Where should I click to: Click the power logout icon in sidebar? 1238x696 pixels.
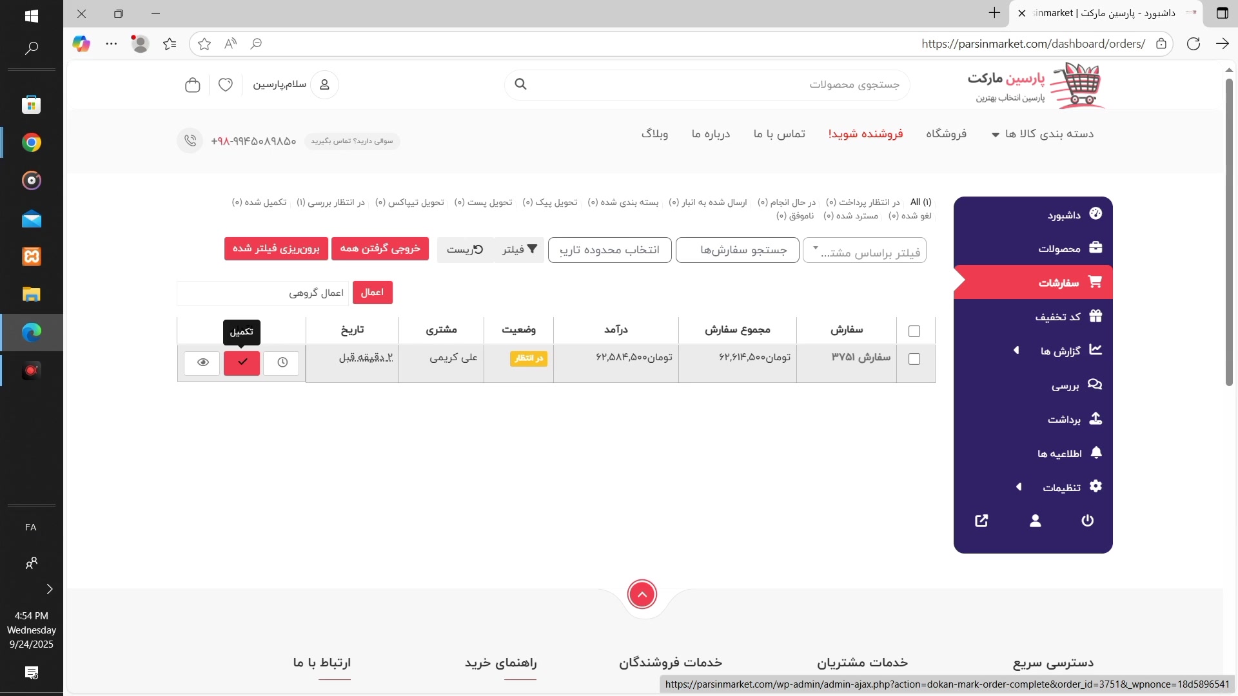coord(1087,521)
